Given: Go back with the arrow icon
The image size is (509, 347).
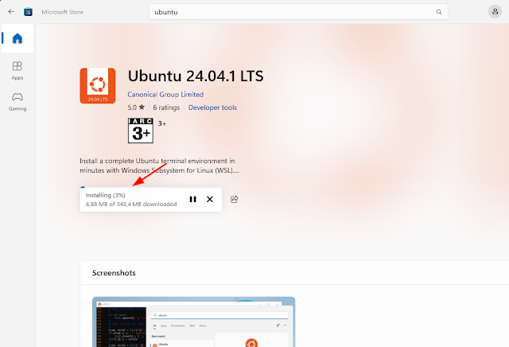Looking at the screenshot, I should click(x=11, y=12).
